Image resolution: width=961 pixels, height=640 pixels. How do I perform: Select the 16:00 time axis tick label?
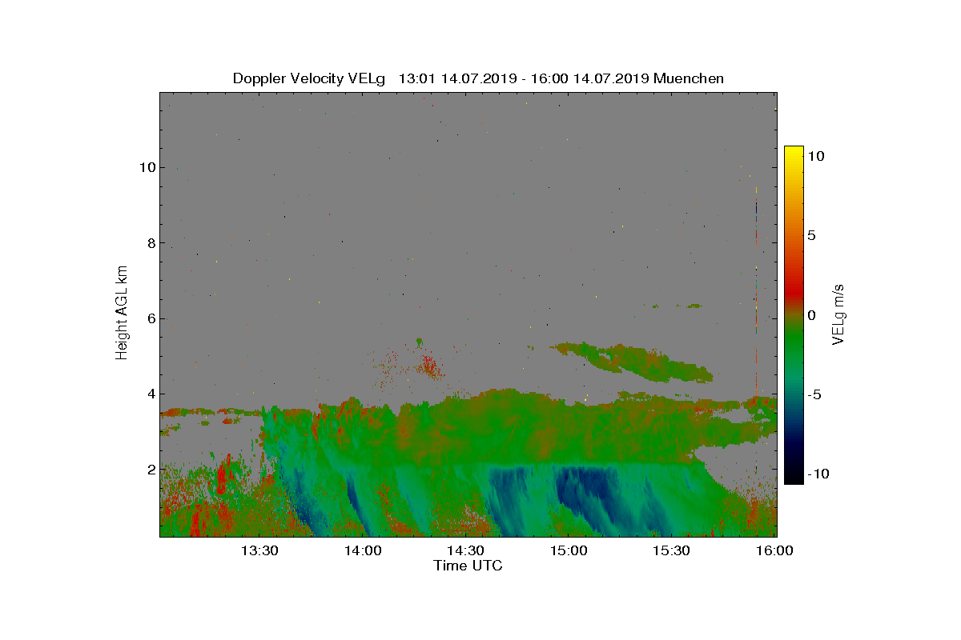pyautogui.click(x=774, y=551)
